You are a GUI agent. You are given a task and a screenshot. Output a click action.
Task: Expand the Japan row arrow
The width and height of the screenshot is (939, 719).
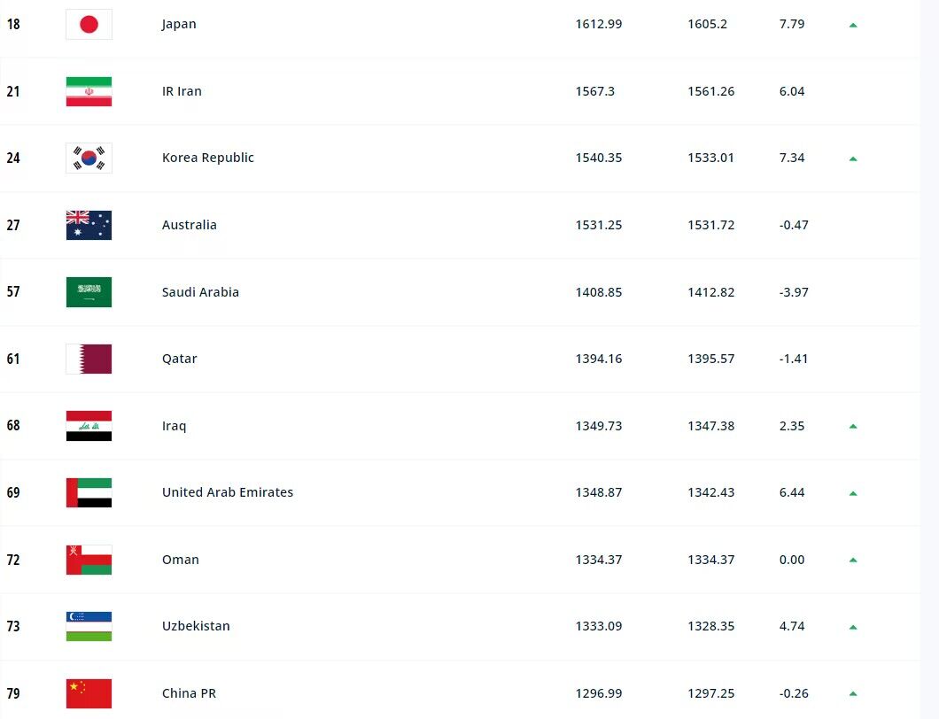[853, 25]
